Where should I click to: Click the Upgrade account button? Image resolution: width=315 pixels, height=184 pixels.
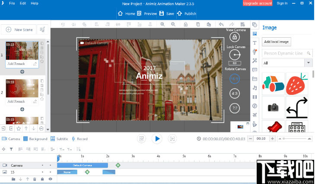[x=258, y=3]
